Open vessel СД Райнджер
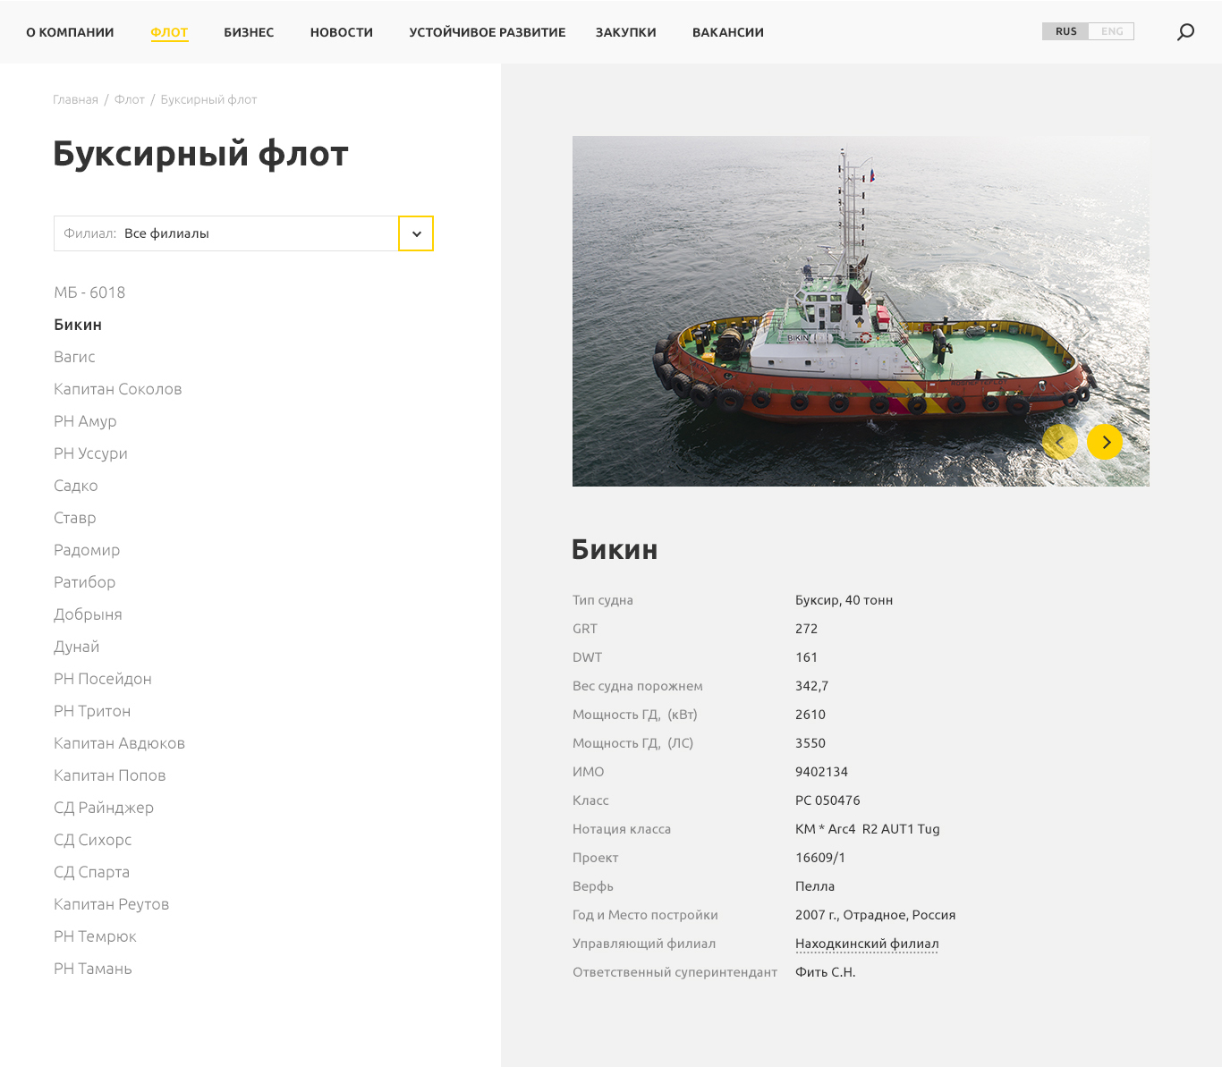The height and width of the screenshot is (1067, 1222). pos(103,808)
